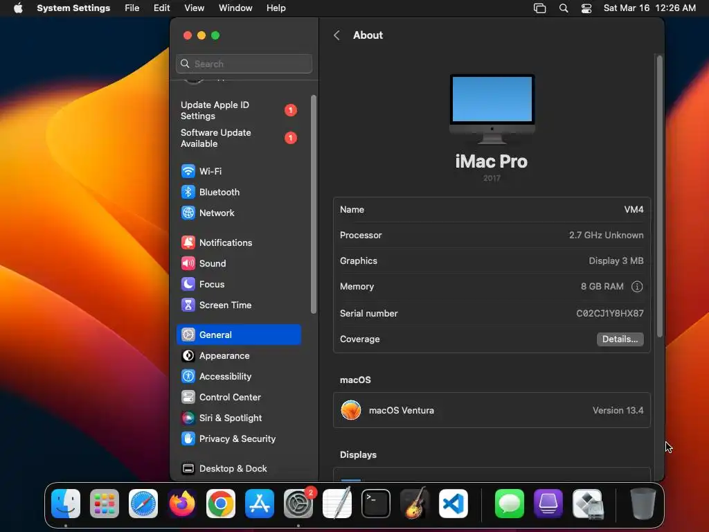Click the Coverage Details button
The width and height of the screenshot is (709, 532).
(620, 339)
